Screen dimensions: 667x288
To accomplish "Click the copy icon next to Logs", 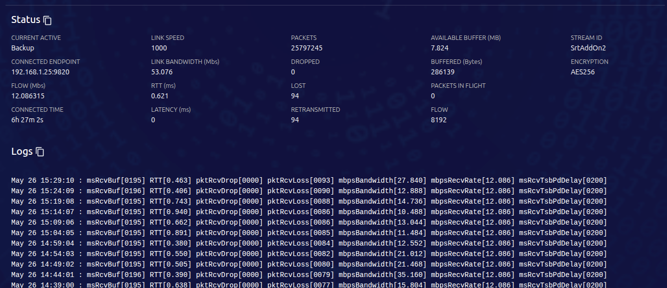I will [x=40, y=152].
